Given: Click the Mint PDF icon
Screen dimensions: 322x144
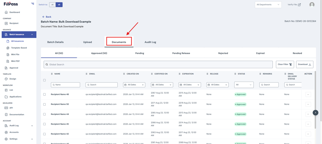Looking at the screenshot, I should [8, 61].
